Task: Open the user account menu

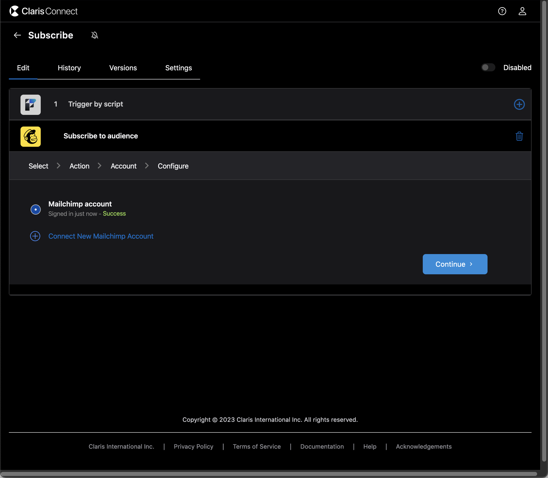Action: click(522, 11)
